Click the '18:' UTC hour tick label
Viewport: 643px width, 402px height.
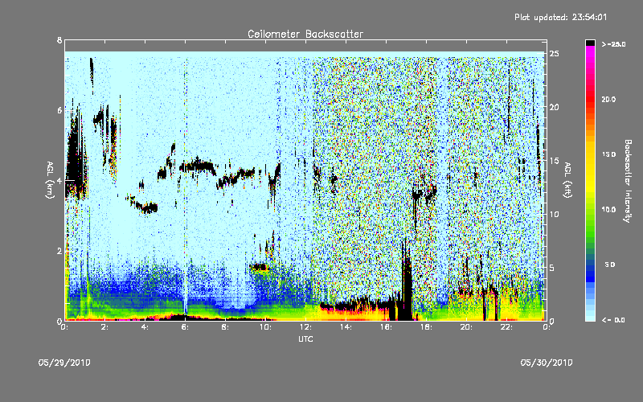426,327
